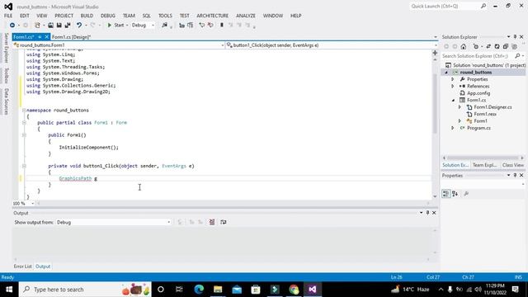Switch to the Form1.cs [Design] tab
Screen dimensions: 528x297
pos(72,37)
